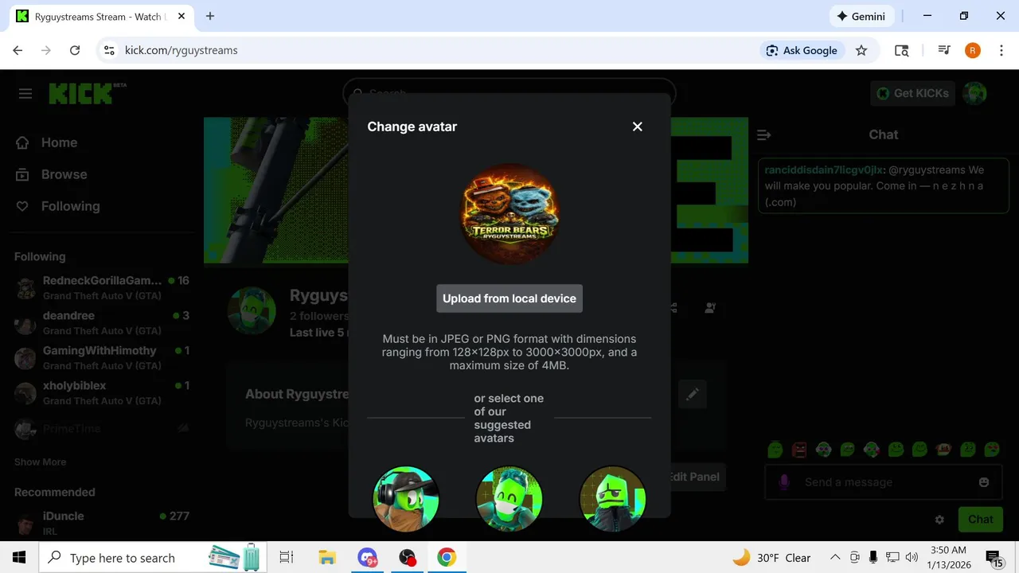Bookmark this page with star icon

tap(861, 50)
